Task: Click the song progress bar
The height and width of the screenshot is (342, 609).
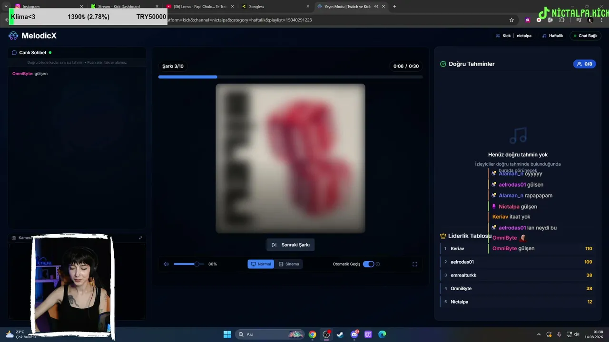Action: tap(290, 76)
